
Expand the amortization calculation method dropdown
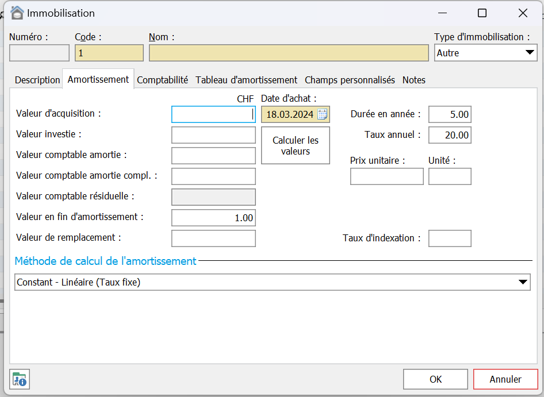click(x=522, y=282)
